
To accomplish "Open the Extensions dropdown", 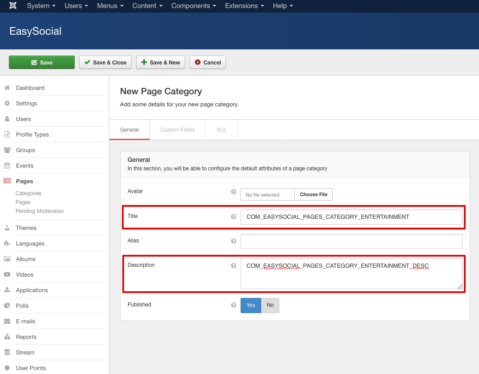I will click(x=244, y=6).
